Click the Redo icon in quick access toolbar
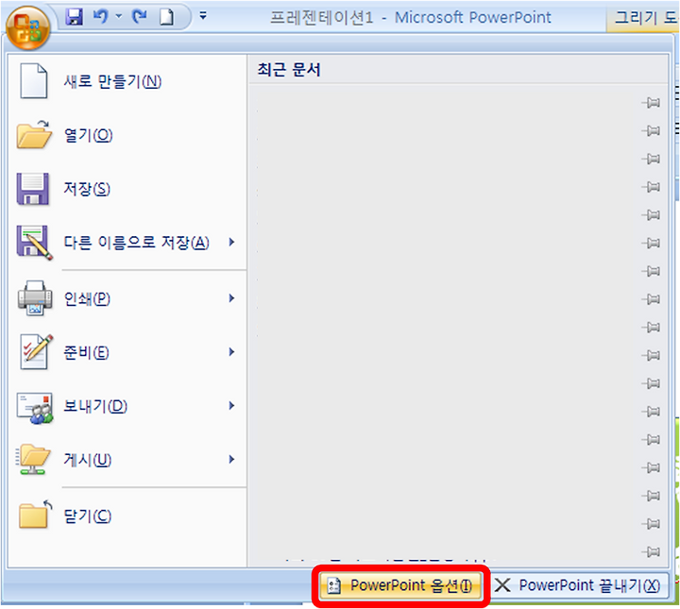This screenshot has width=680, height=609. (x=140, y=17)
